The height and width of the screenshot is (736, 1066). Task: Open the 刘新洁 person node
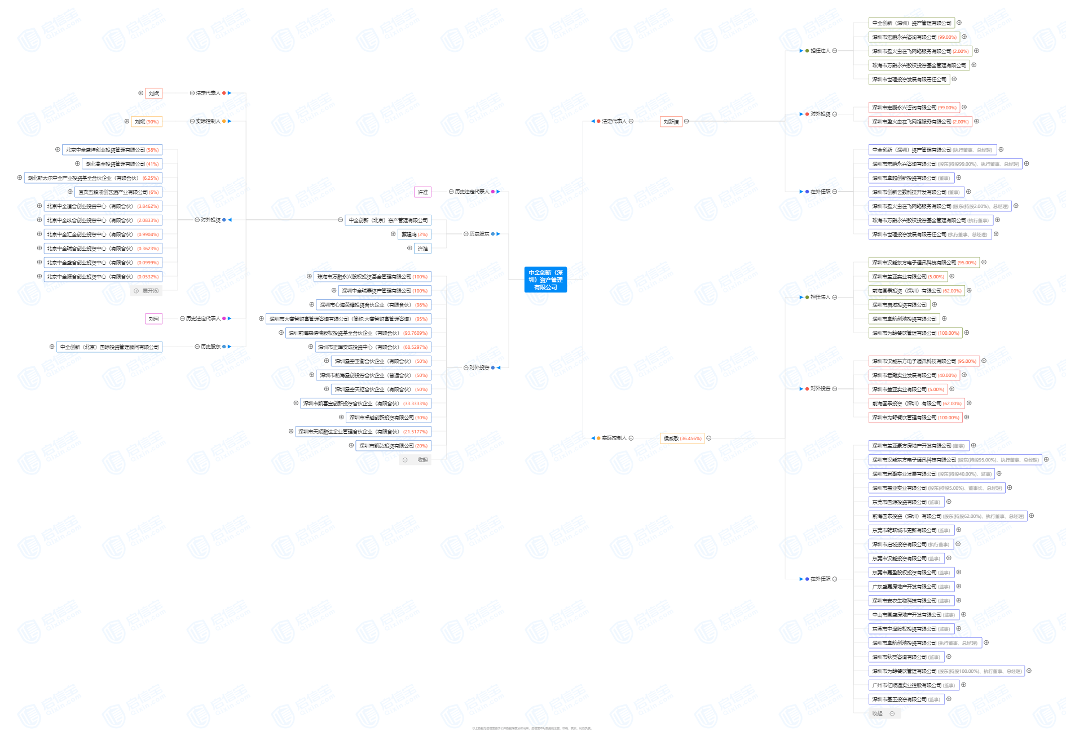[x=671, y=121]
